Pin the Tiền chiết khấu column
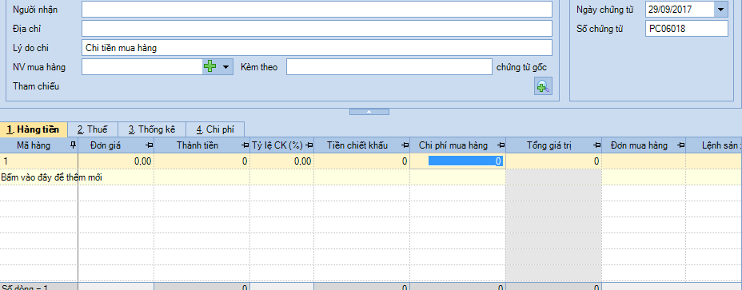This screenshot has width=742, height=290. pyautogui.click(x=405, y=145)
